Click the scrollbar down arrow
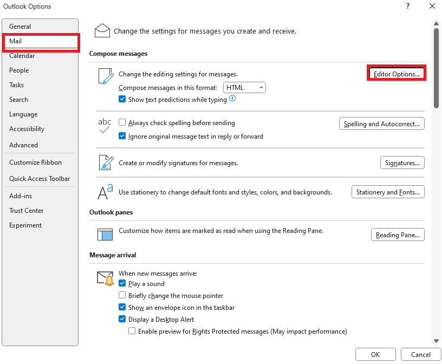The height and width of the screenshot is (364, 442). click(x=436, y=341)
